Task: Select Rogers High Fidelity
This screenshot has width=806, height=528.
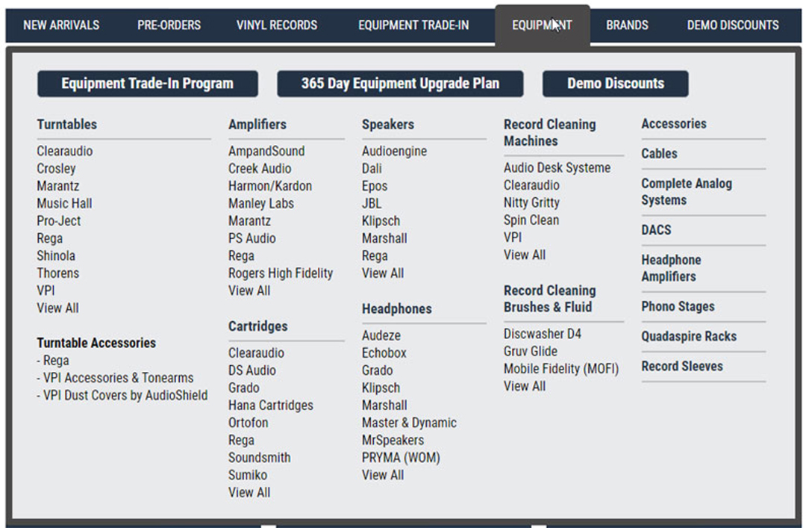Action: [281, 273]
